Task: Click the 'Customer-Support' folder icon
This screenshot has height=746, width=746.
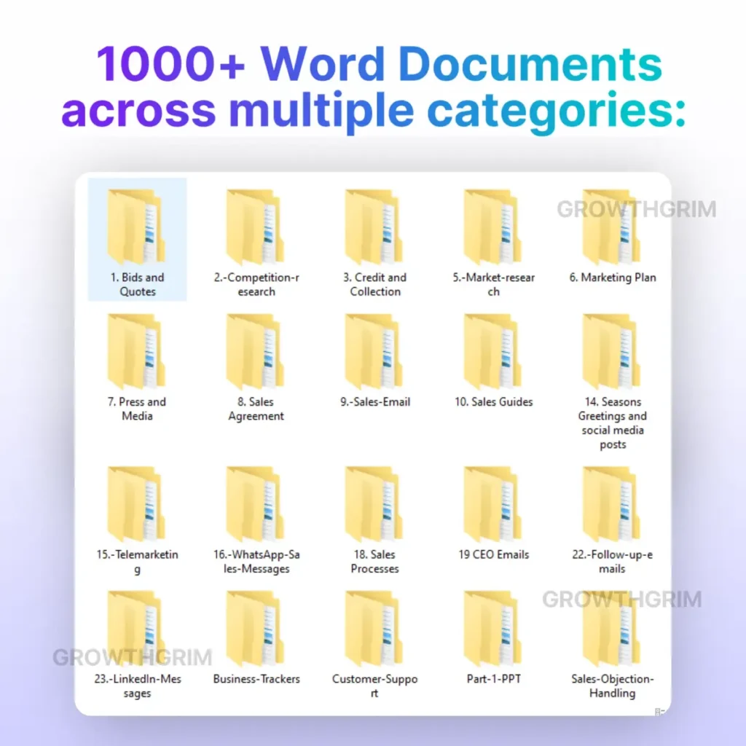Action: 374,629
